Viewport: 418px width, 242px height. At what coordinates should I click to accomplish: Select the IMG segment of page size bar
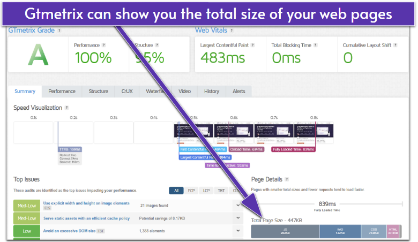[340, 231]
